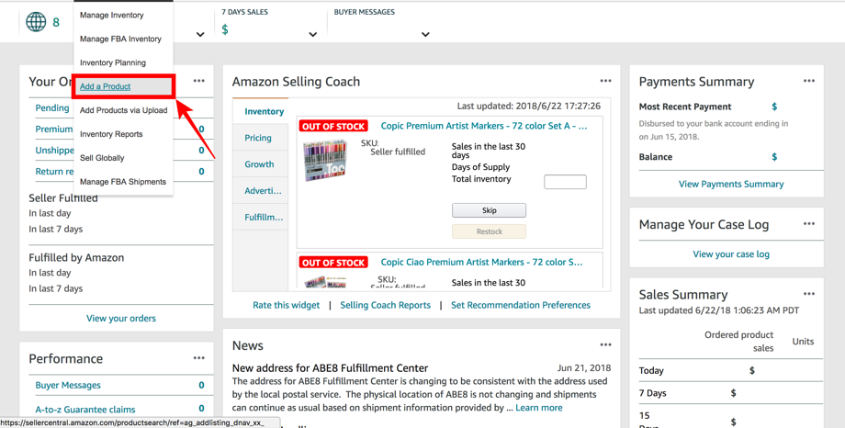Open Amazon Selling Coach ellipsis menu

point(605,81)
